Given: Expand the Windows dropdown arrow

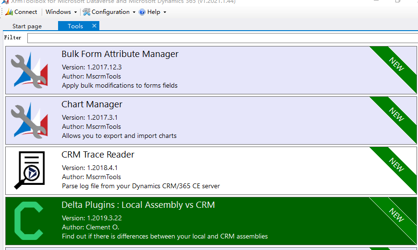Looking at the screenshot, I should [x=75, y=12].
